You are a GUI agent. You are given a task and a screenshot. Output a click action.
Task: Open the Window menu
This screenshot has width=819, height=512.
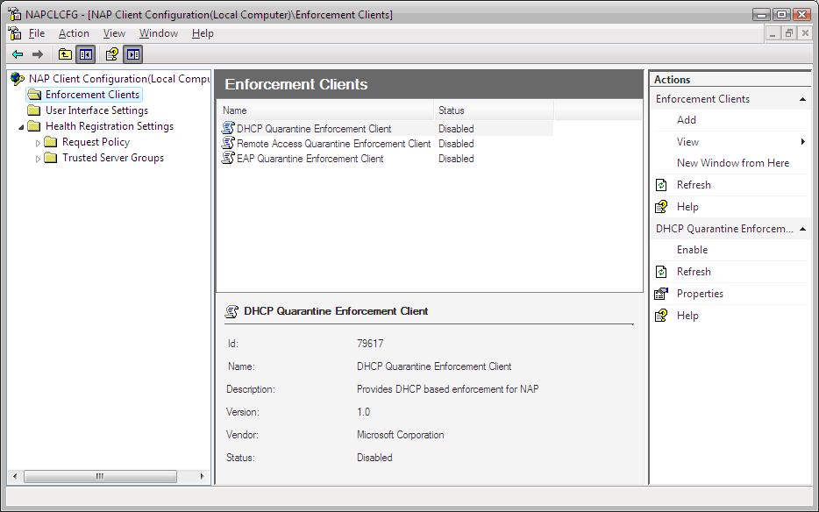[158, 33]
